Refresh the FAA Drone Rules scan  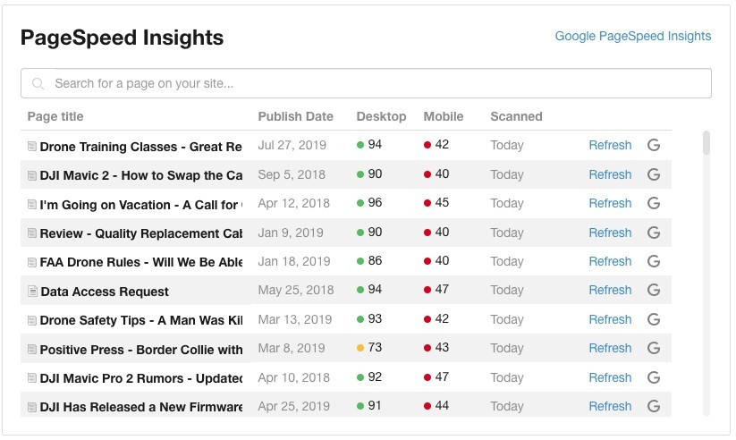pyautogui.click(x=610, y=261)
